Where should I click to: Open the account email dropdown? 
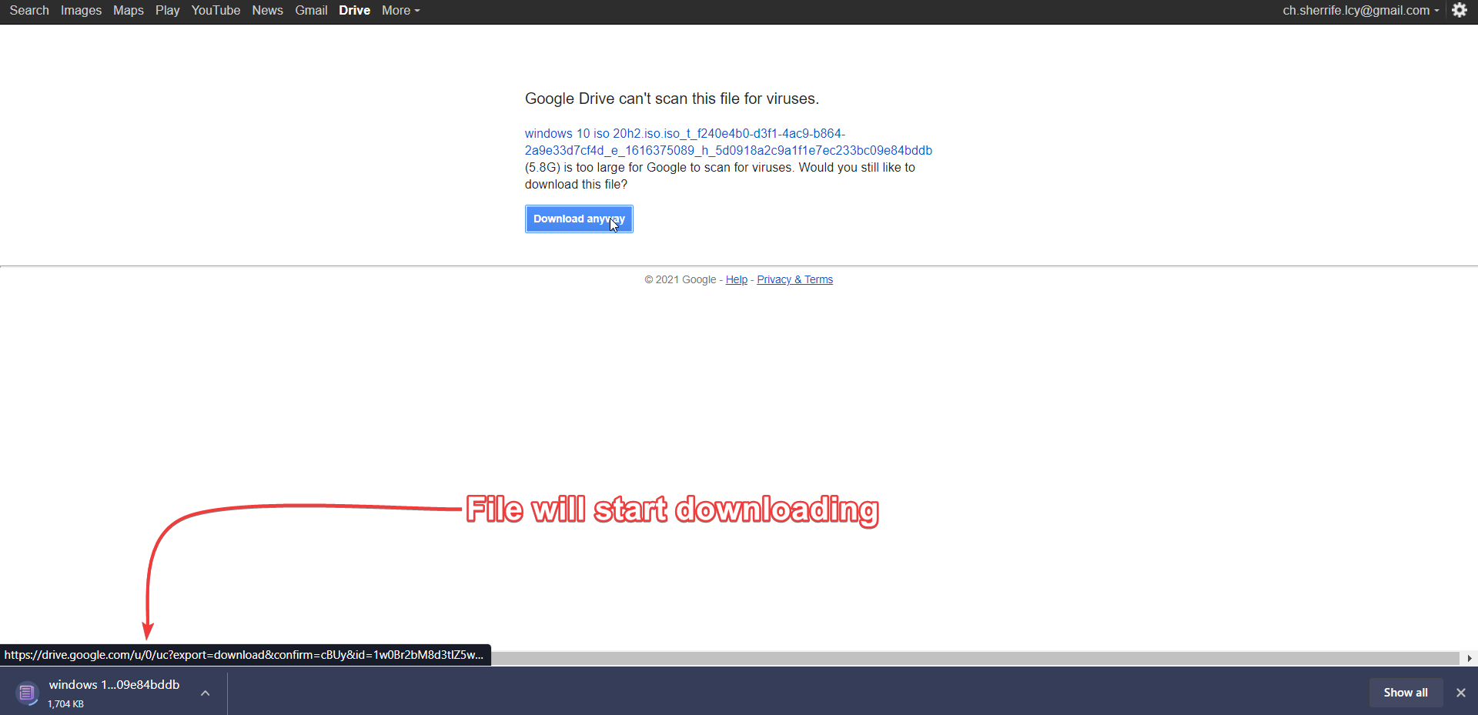(1359, 11)
